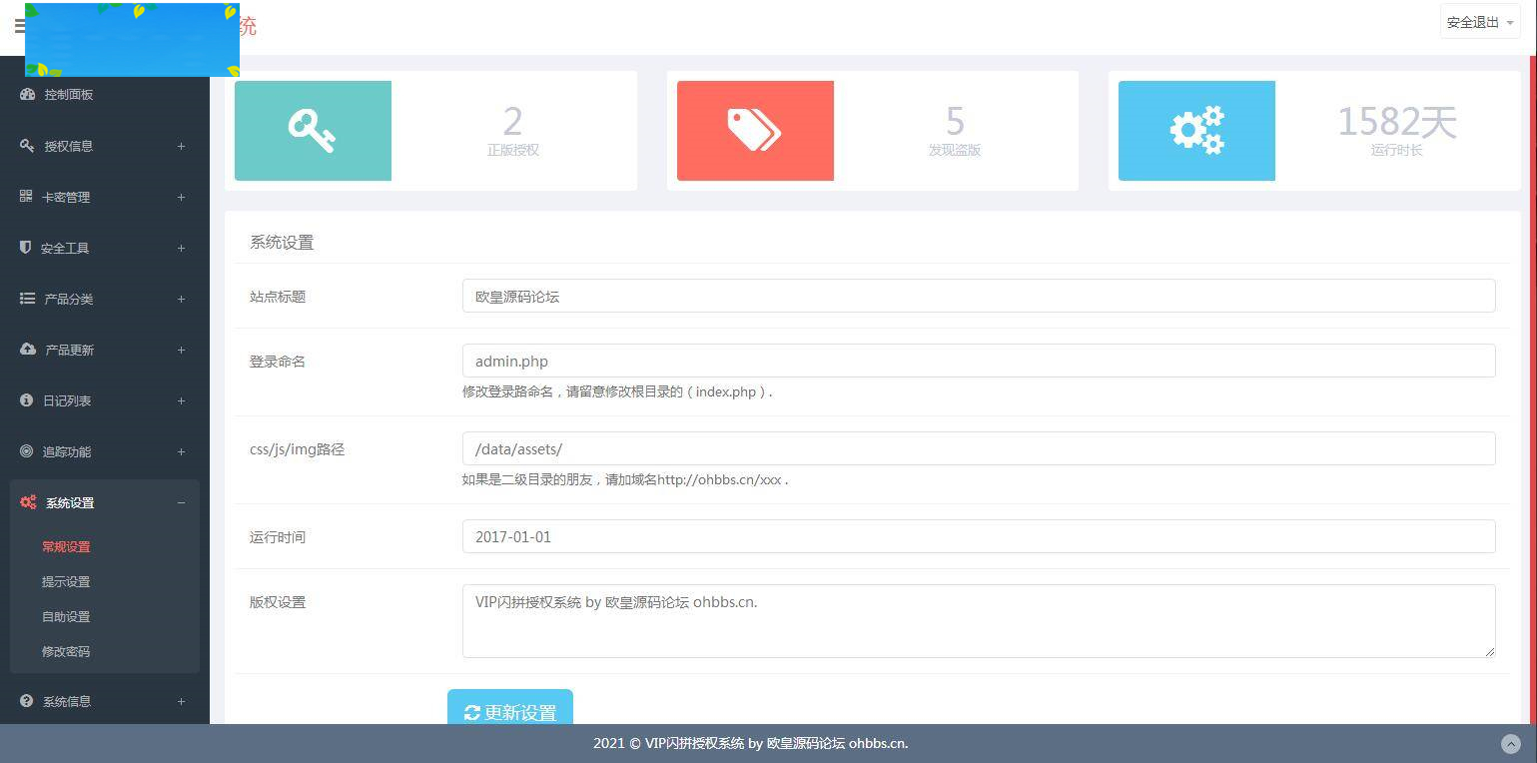1537x763 pixels.
Task: Select 提示设置 in the sidebar menu
Action: coord(66,581)
